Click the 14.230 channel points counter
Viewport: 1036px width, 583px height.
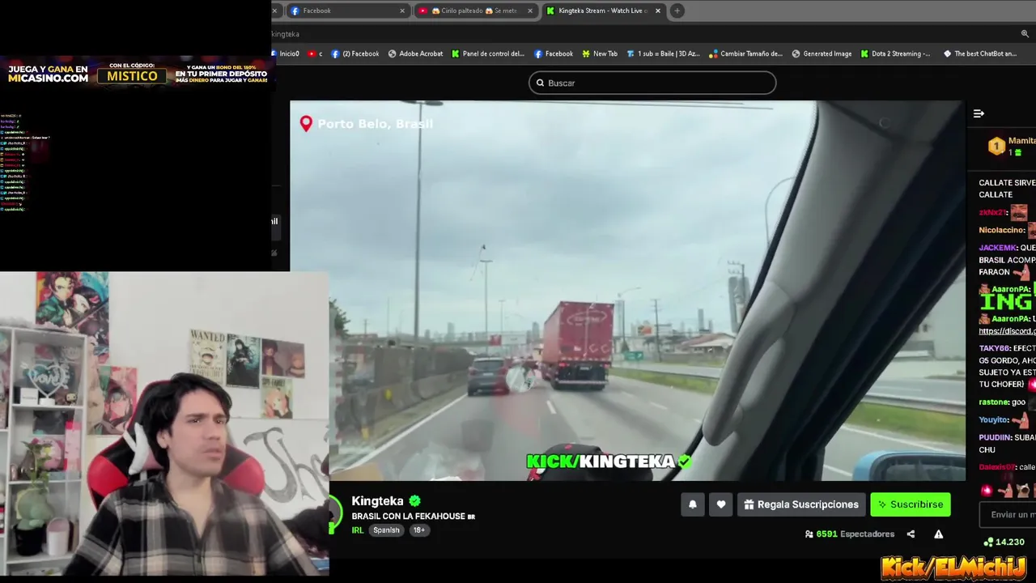click(1004, 542)
